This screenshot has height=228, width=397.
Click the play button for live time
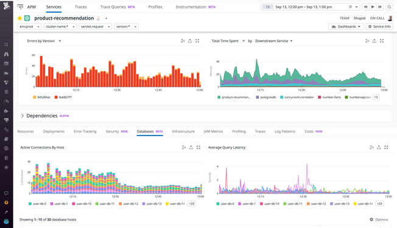tap(373, 7)
